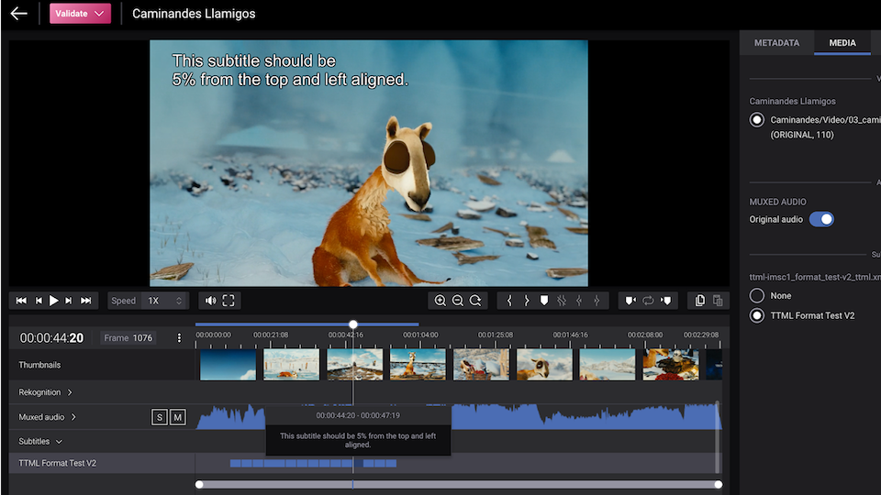Go to the next marker
Screen dimensions: 881x495
[666, 301]
